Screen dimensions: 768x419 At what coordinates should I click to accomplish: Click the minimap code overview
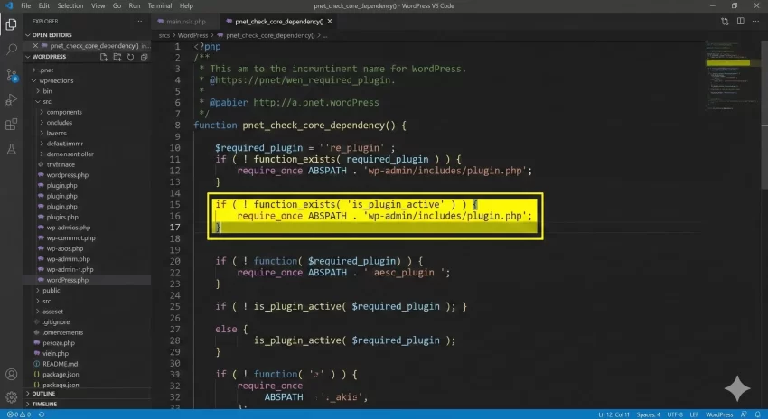click(730, 76)
